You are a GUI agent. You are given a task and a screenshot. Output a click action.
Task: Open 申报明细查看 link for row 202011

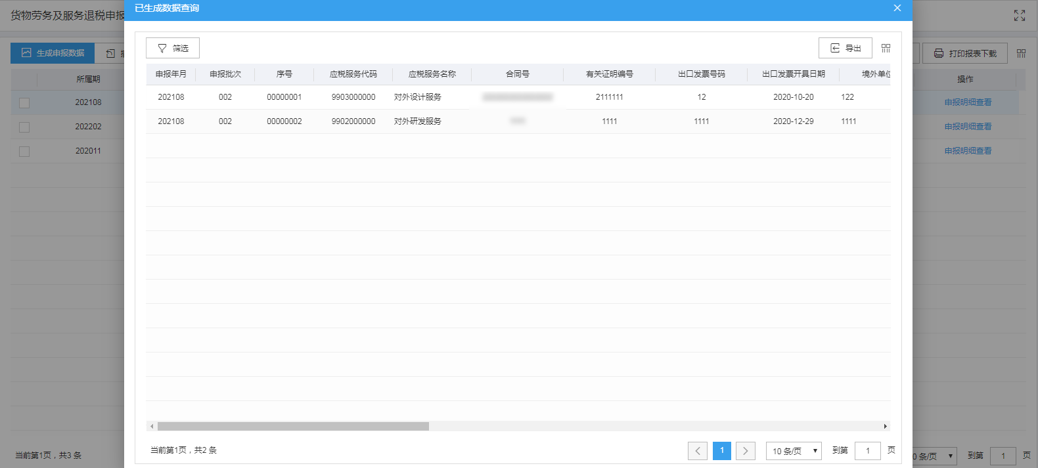(x=968, y=151)
